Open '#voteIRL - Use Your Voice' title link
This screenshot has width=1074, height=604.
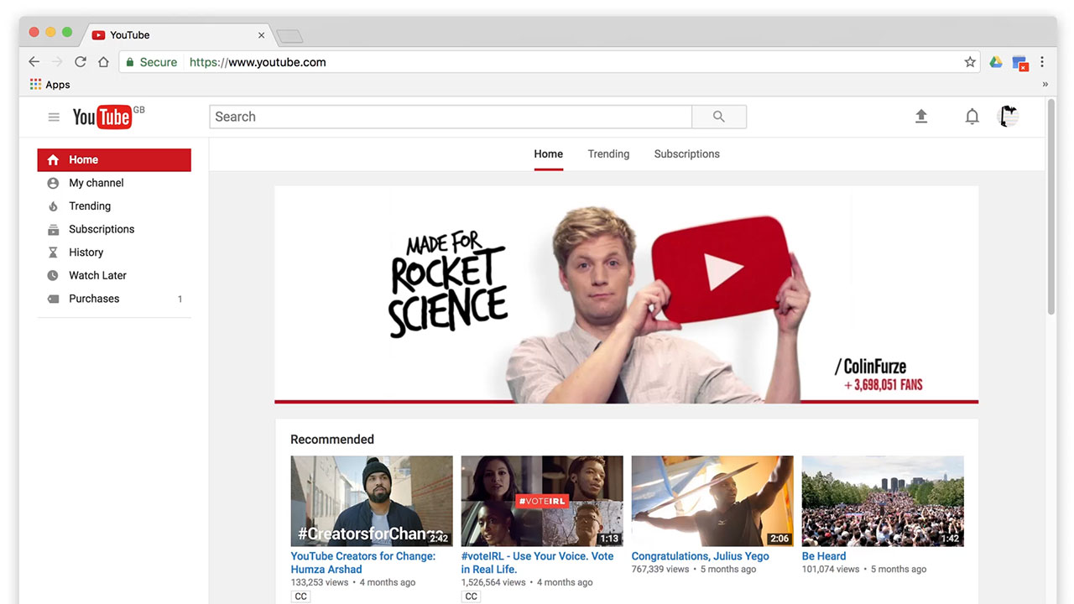pos(537,563)
